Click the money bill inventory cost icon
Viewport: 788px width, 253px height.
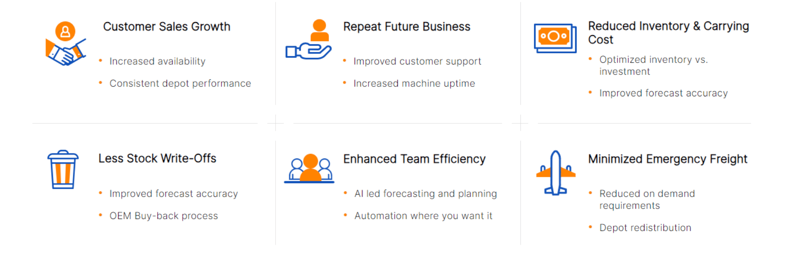(x=555, y=38)
